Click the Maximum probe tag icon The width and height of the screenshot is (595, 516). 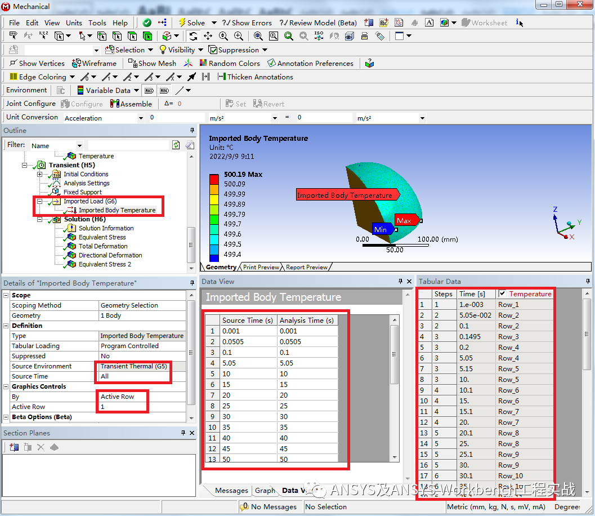click(x=149, y=90)
